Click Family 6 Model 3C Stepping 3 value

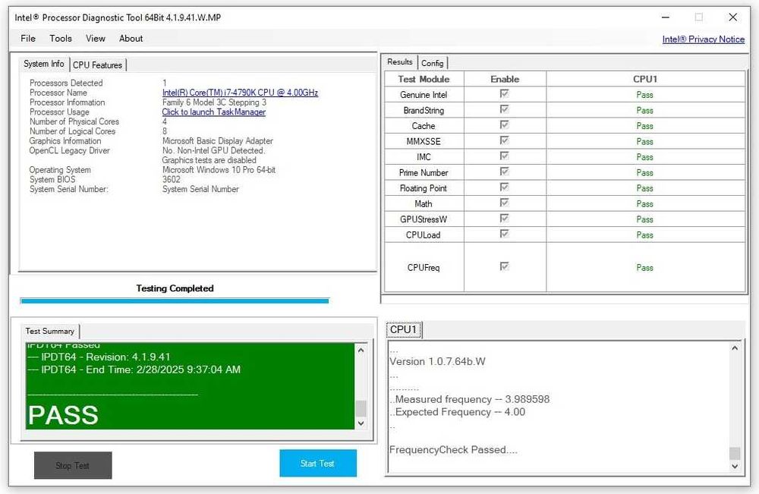(x=215, y=102)
